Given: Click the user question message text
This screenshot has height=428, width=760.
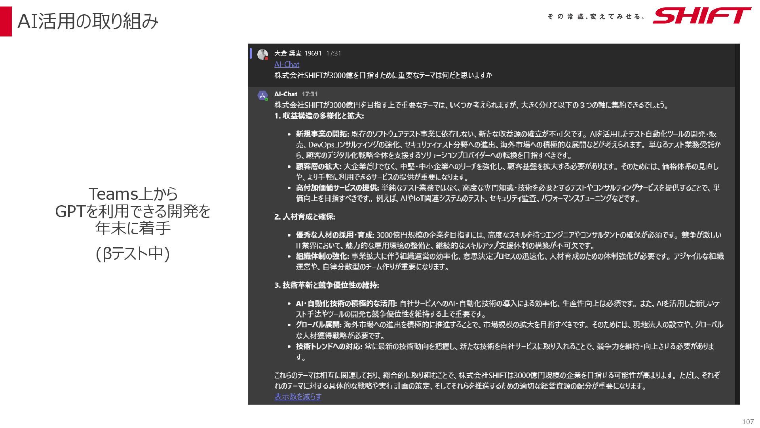Looking at the screenshot, I should pyautogui.click(x=383, y=75).
